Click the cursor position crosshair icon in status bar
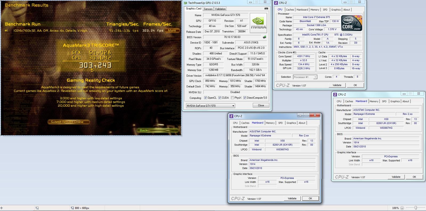This screenshot has width=426, height=211. click(x=2, y=208)
